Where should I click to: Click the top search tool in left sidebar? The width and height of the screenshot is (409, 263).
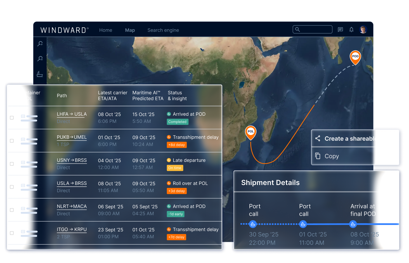[x=40, y=44]
